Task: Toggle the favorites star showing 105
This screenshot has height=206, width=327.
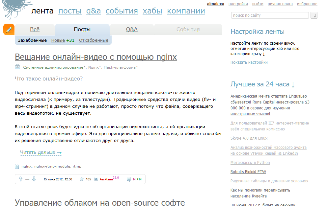Action: pyautogui.click(x=81, y=179)
